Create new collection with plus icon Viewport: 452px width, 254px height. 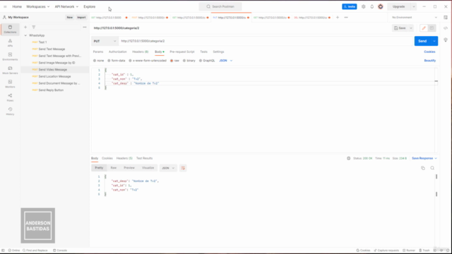pos(25,27)
